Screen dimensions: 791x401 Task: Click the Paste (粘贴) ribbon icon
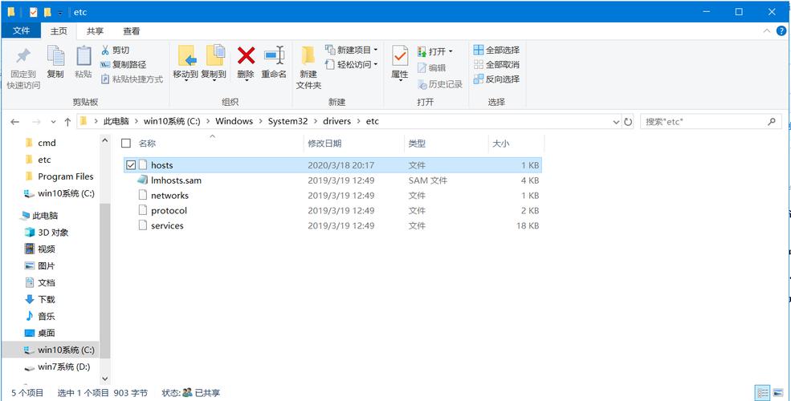coord(84,56)
